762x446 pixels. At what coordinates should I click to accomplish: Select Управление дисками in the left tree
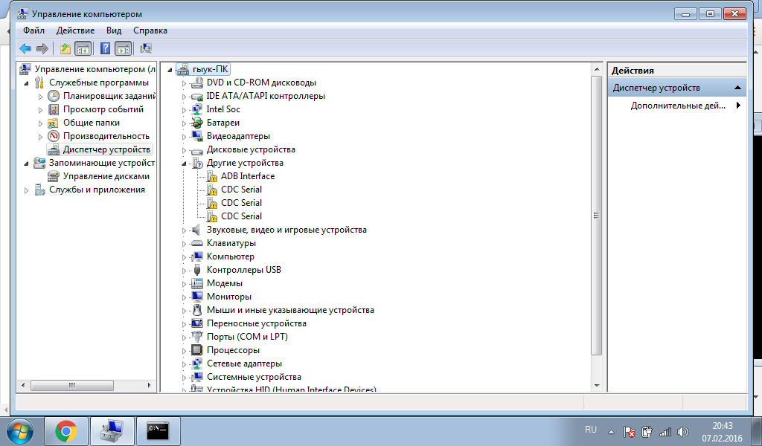(x=106, y=176)
